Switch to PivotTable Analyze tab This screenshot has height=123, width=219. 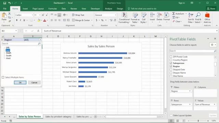point(108,9)
